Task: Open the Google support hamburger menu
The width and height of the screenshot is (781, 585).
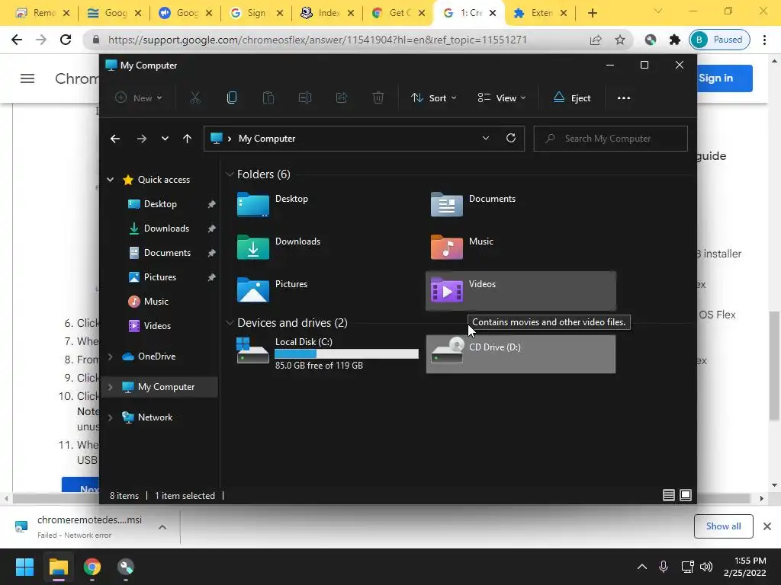Action: [x=27, y=78]
